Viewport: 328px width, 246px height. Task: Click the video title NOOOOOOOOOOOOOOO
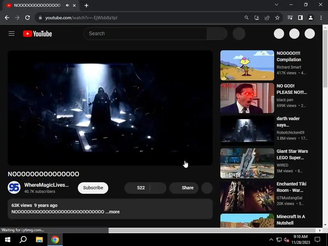coord(44,174)
